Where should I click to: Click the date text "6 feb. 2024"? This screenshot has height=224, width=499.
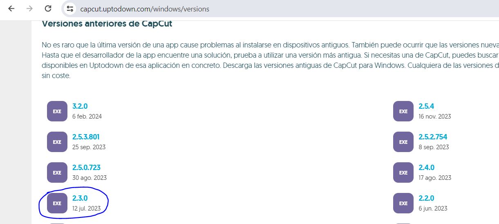[87, 116]
